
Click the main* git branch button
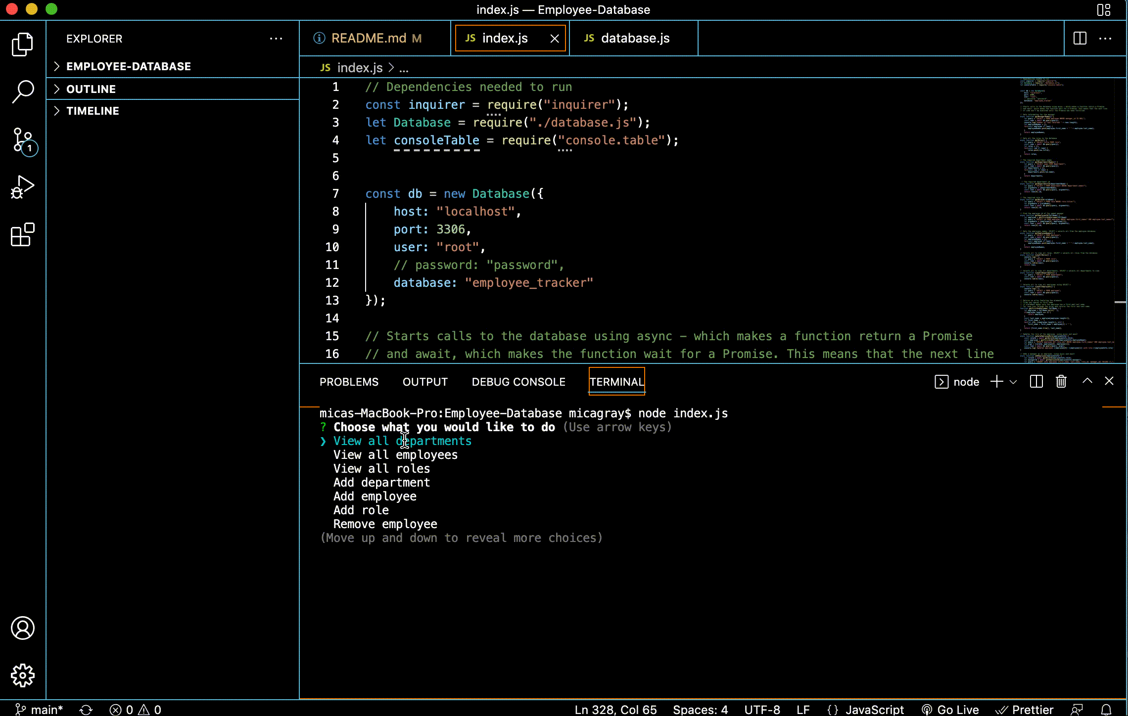click(x=40, y=710)
